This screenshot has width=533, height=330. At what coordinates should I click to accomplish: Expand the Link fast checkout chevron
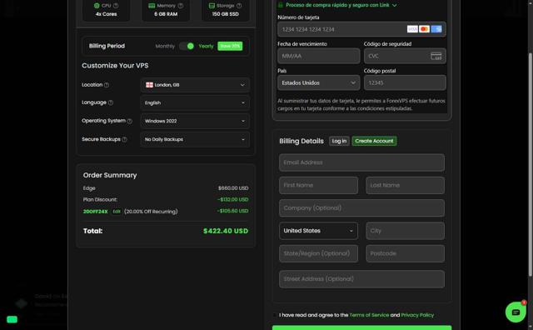point(394,6)
